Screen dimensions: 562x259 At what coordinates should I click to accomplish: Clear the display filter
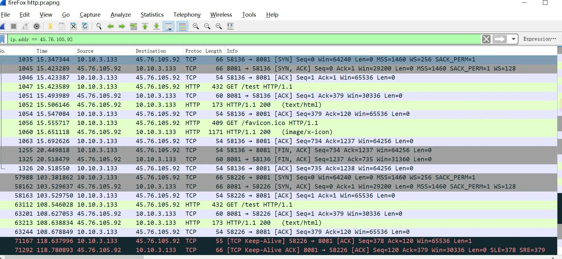click(486, 39)
